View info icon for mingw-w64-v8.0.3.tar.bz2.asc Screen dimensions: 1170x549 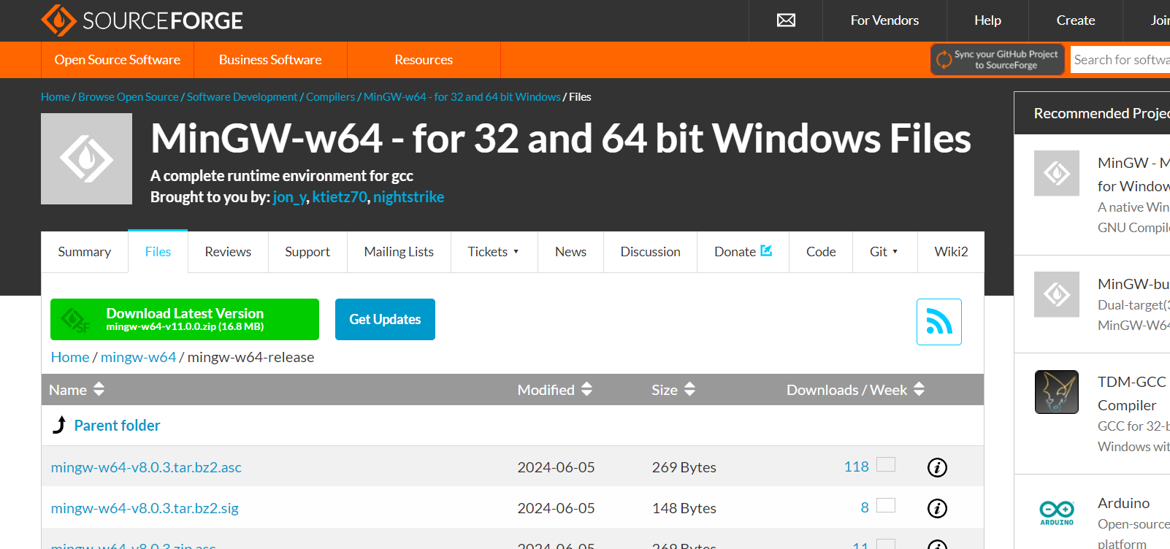click(937, 467)
